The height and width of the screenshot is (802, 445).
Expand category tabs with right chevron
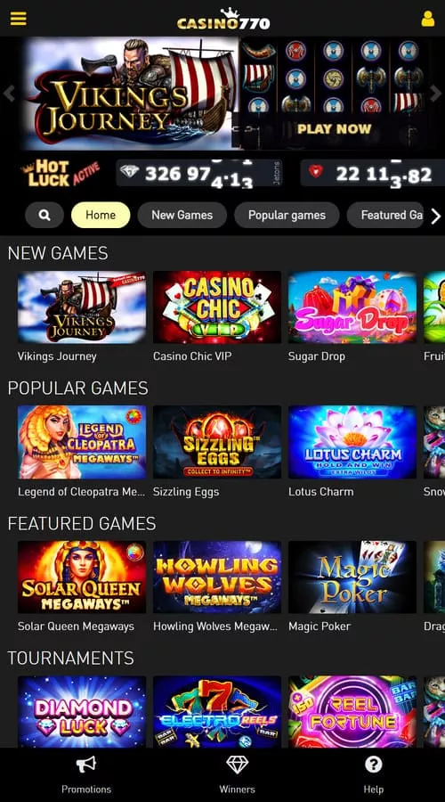[435, 217]
